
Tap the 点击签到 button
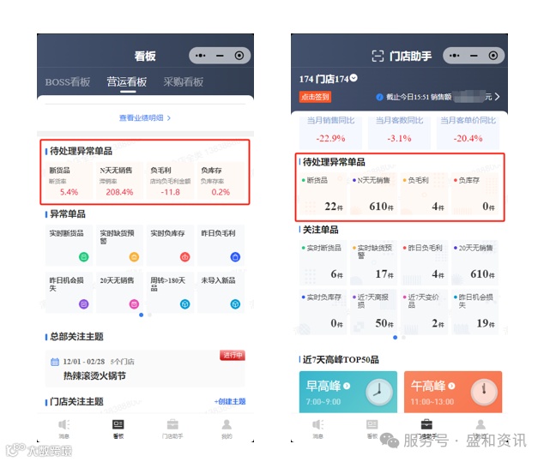pyautogui.click(x=315, y=97)
